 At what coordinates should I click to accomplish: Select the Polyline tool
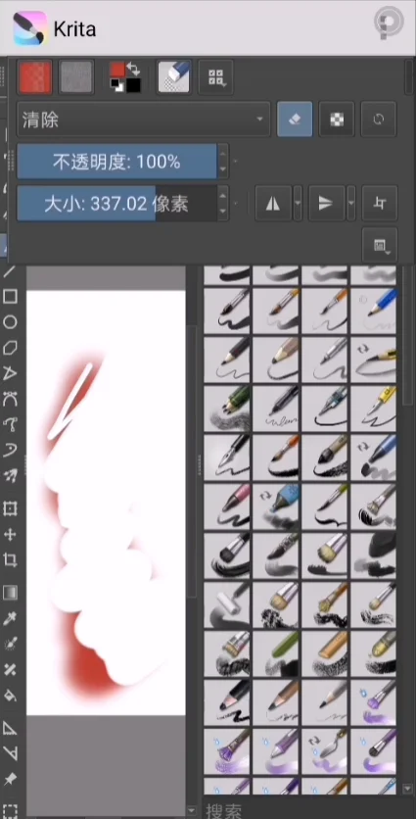tap(10, 373)
